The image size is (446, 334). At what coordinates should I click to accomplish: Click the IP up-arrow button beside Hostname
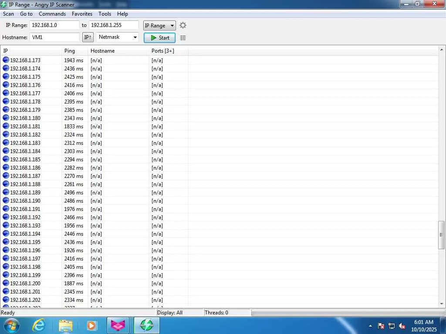coord(88,37)
